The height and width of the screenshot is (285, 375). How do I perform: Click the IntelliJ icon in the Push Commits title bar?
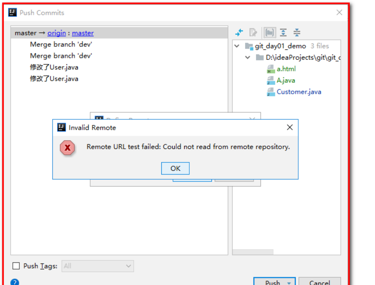12,12
